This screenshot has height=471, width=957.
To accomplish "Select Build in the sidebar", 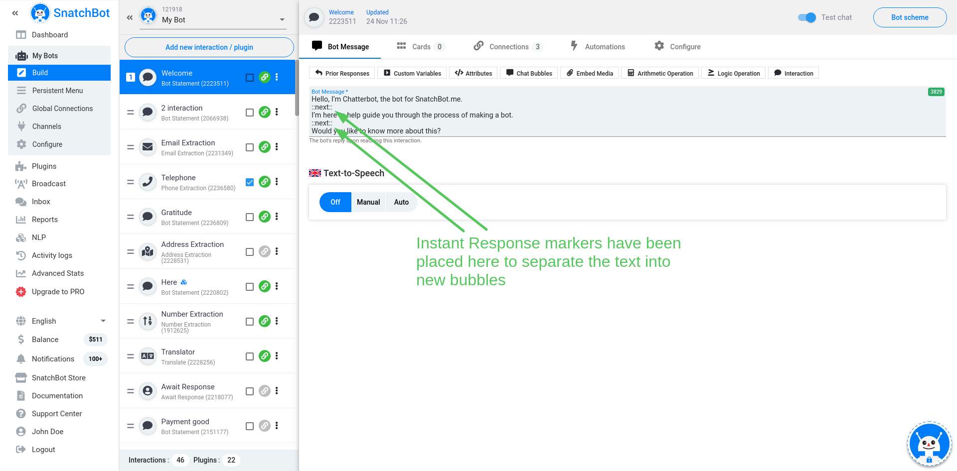I will click(x=59, y=73).
